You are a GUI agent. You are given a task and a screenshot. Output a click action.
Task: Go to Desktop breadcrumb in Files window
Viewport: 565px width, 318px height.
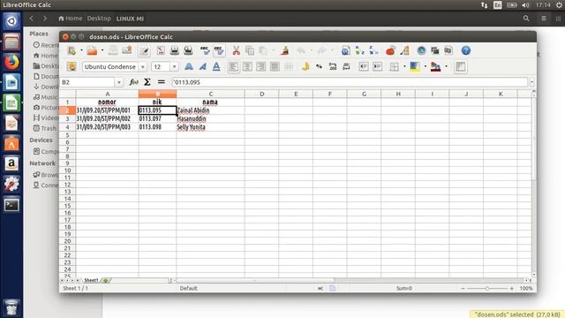pyautogui.click(x=99, y=19)
